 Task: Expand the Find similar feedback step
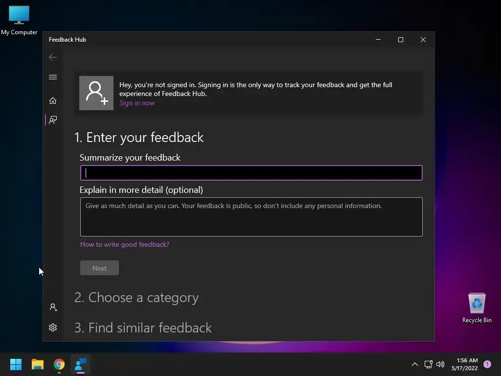coord(143,328)
